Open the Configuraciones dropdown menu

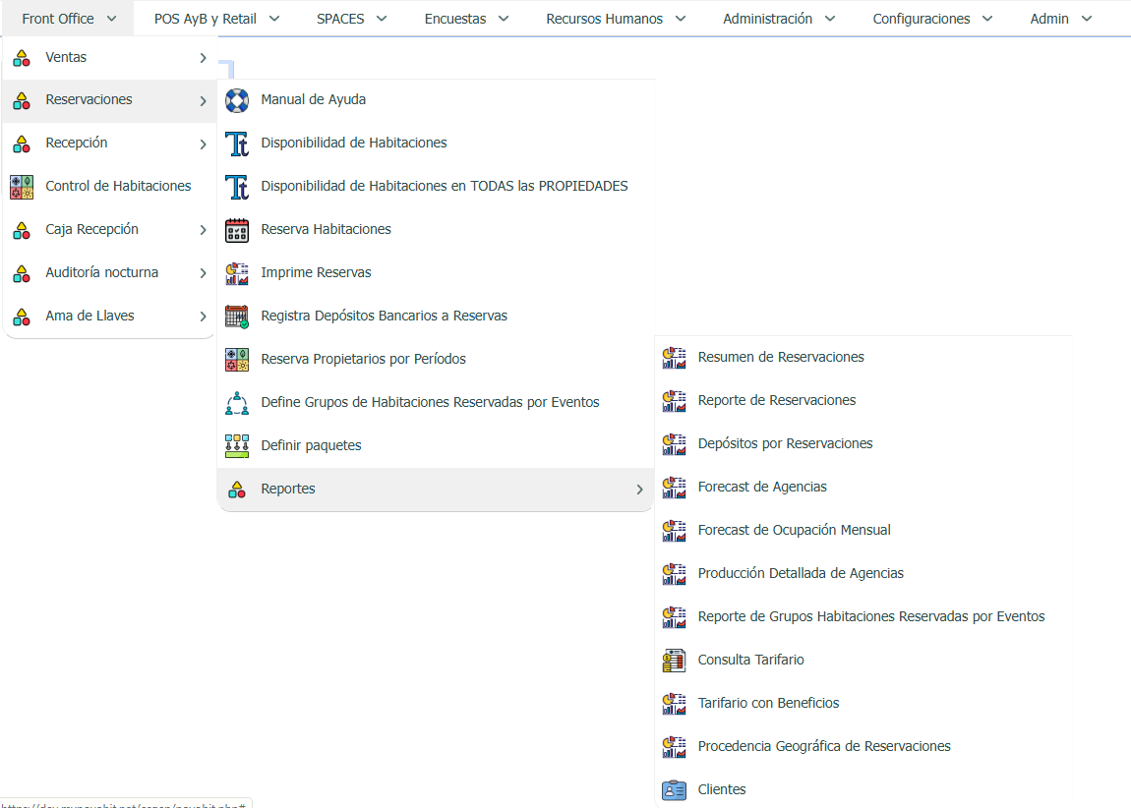tap(932, 19)
